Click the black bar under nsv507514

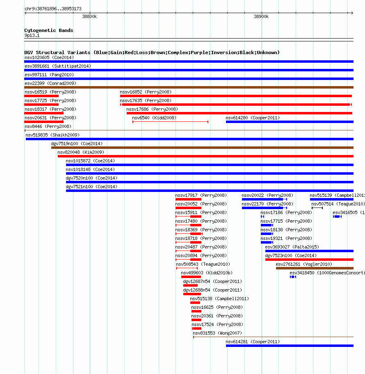(317, 208)
